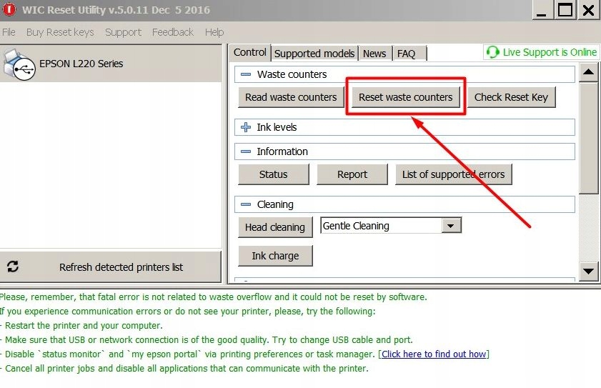Open the Feedback menu

(x=173, y=32)
